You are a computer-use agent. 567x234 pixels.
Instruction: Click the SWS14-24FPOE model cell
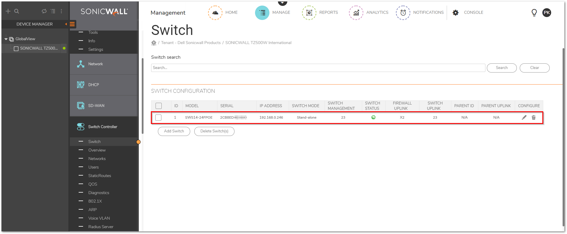(199, 117)
